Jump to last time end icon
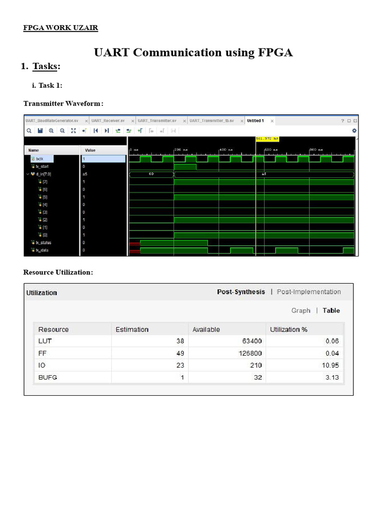Screen dimensions: 385x513 107,131
